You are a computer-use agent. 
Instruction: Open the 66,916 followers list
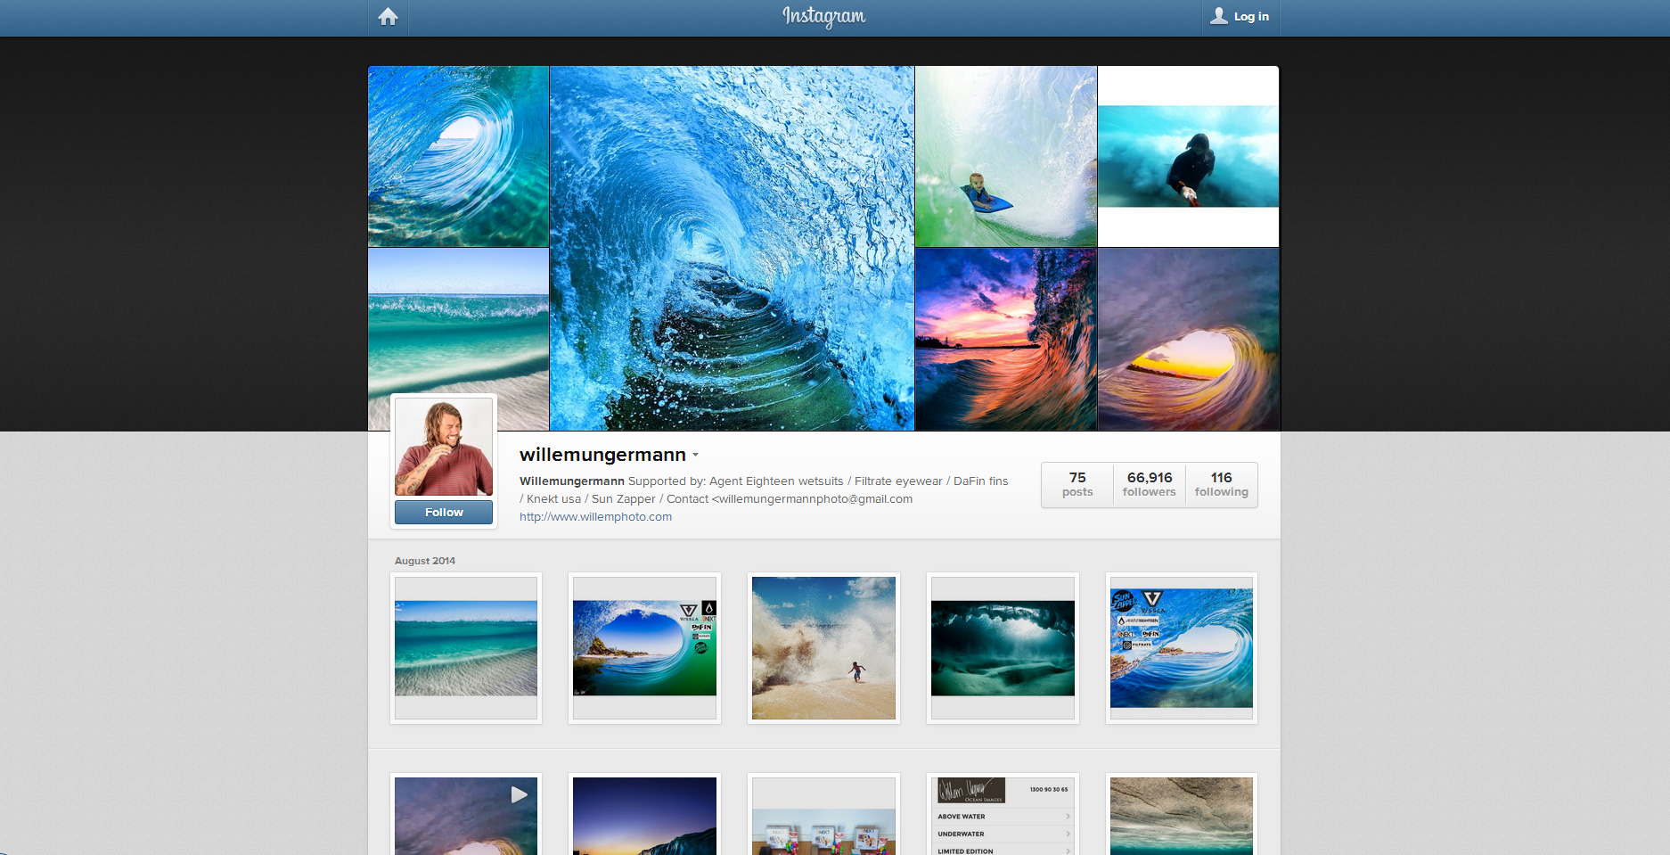(1149, 484)
